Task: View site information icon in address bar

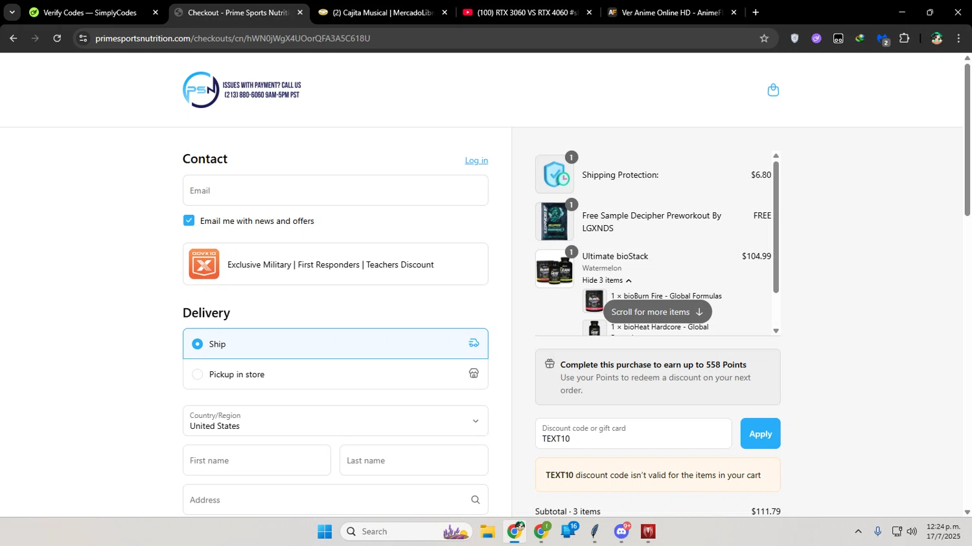Action: 83,38
